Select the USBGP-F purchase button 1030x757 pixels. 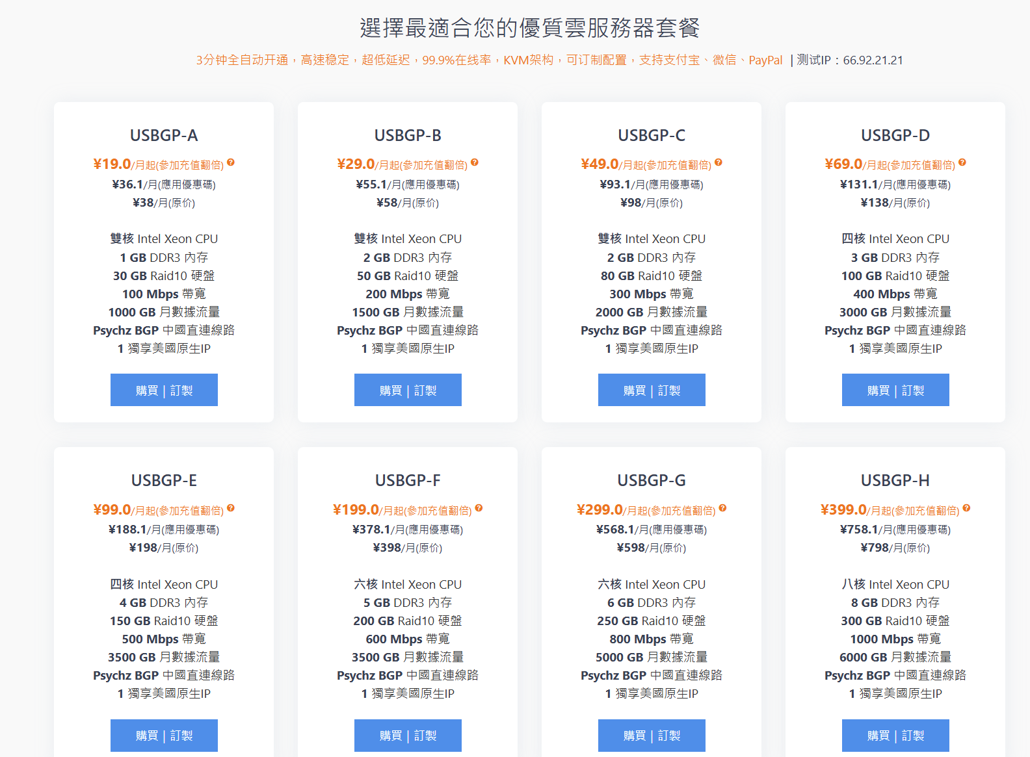click(x=408, y=736)
